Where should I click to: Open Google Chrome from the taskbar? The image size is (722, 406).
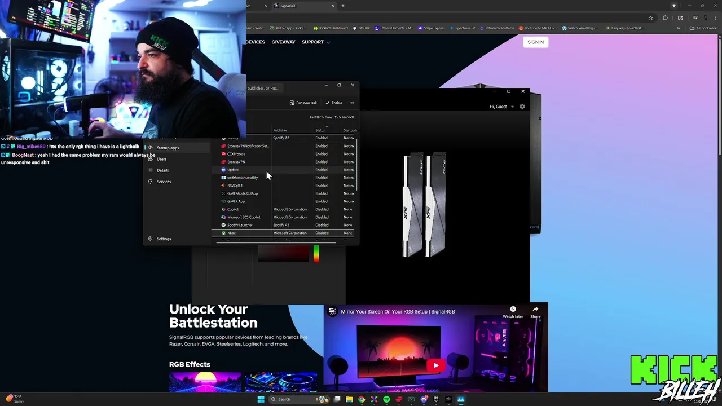362,399
